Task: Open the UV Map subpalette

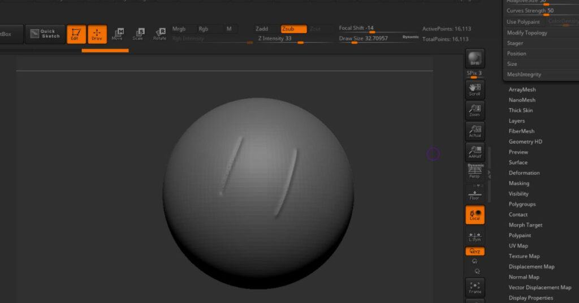Action: (518, 246)
